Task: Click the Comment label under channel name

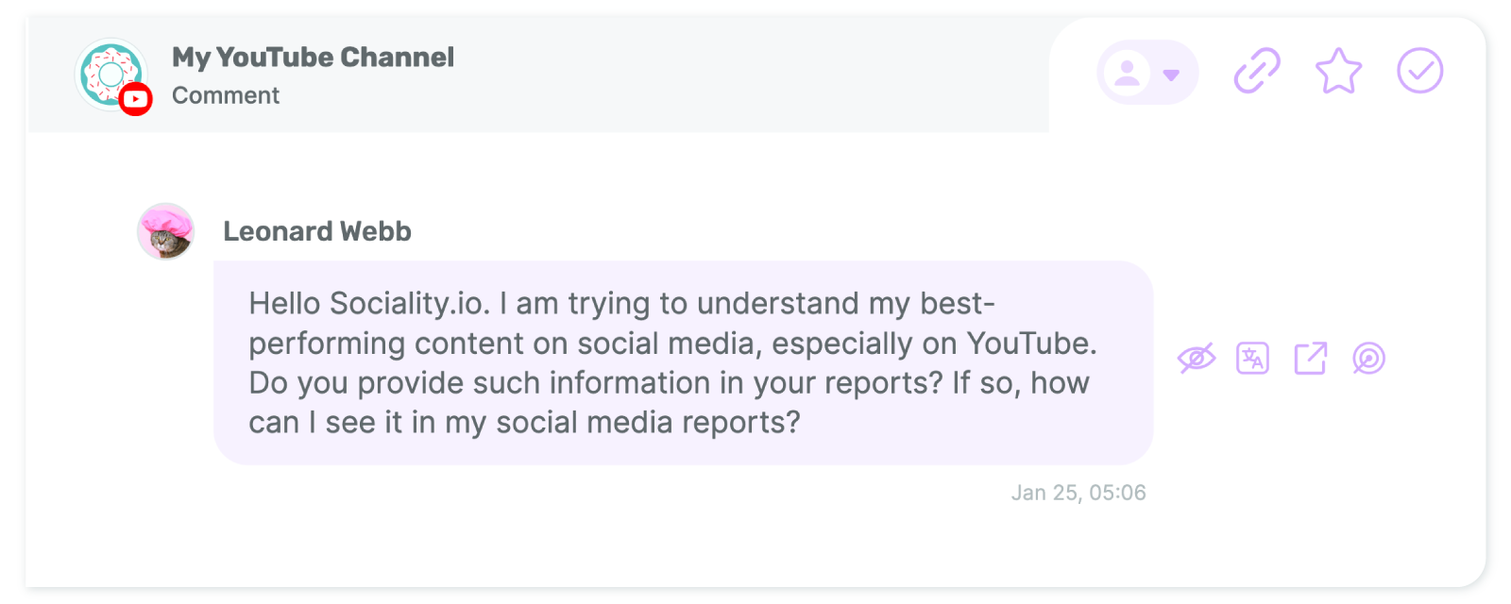Action: pyautogui.click(x=226, y=95)
